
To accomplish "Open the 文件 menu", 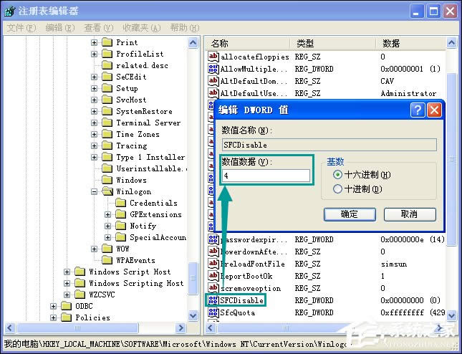I will tap(20, 27).
